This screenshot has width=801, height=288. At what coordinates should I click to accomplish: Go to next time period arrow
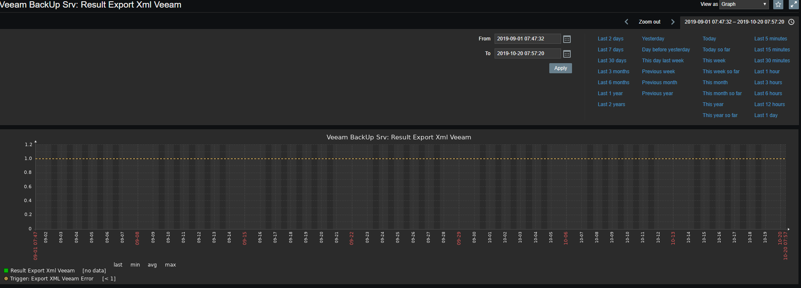coord(673,22)
